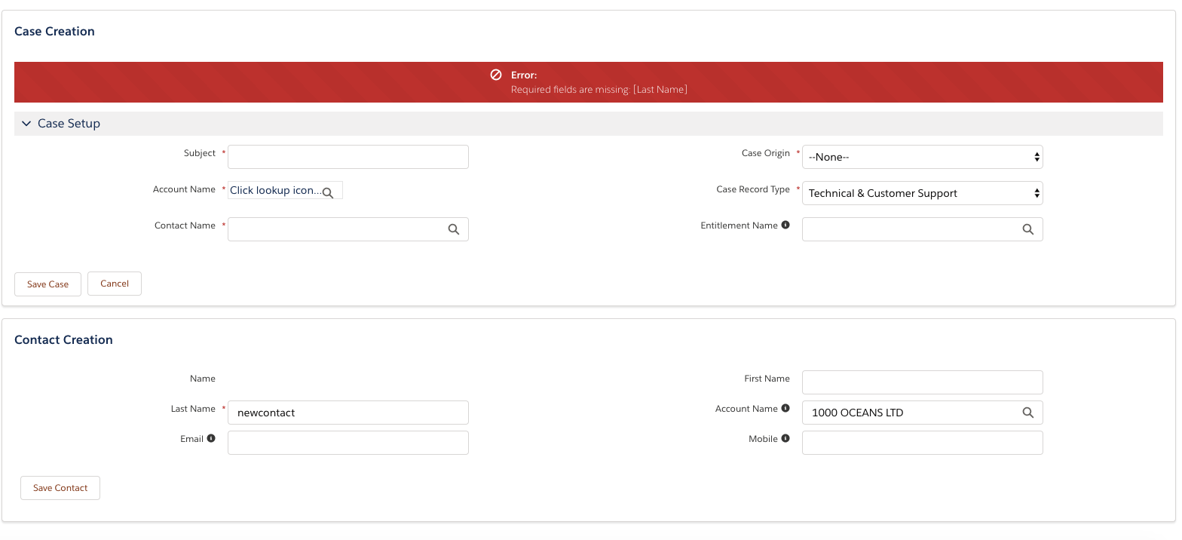Select the First Name input field

tap(922, 382)
